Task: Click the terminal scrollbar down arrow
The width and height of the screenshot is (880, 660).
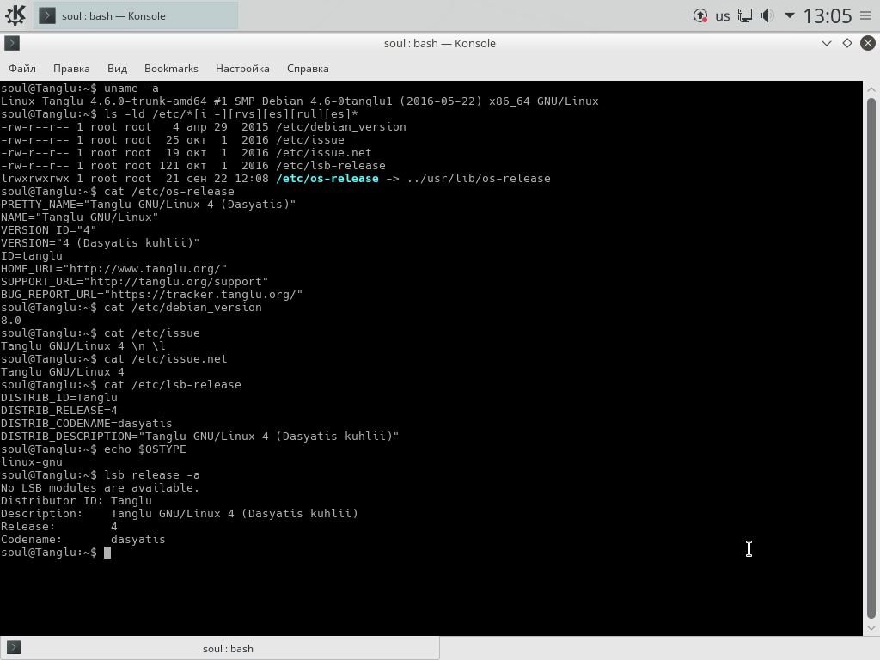Action: 871,628
